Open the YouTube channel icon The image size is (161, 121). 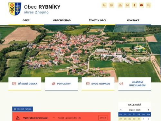(141, 5)
